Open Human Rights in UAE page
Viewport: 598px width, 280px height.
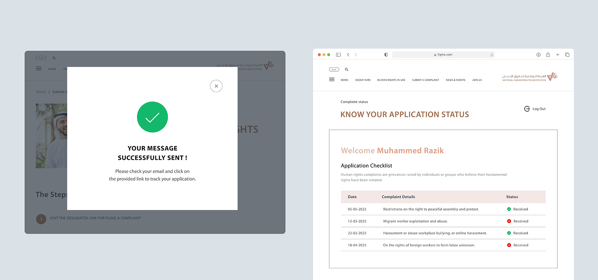click(x=391, y=80)
